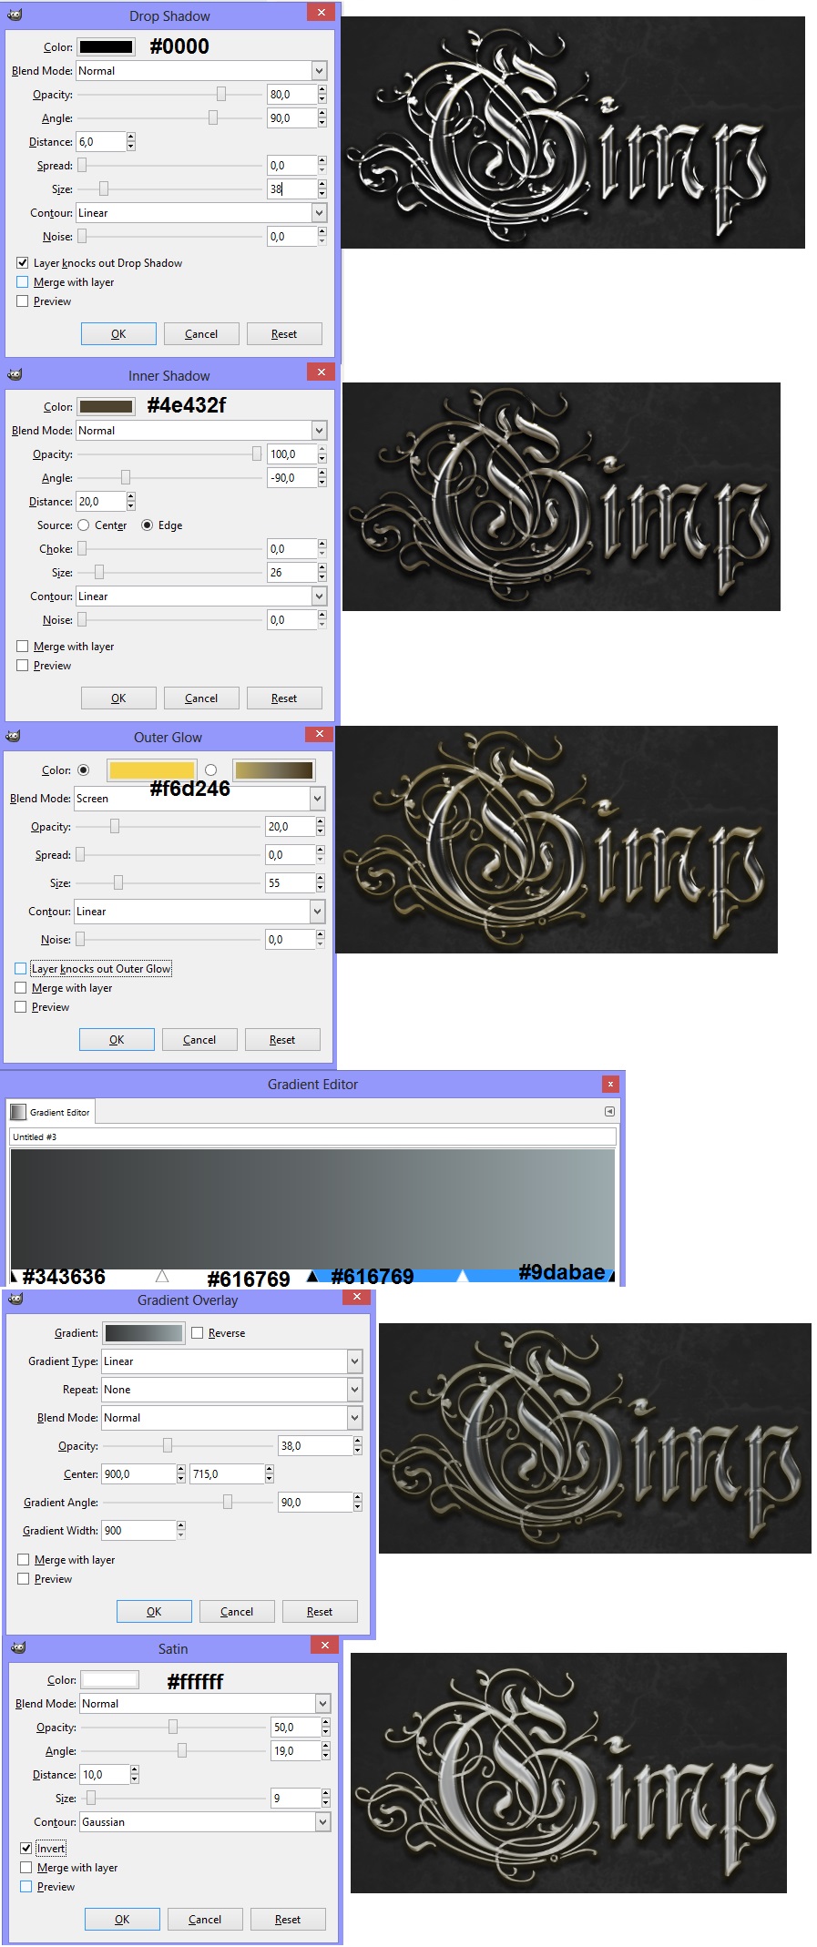The image size is (817, 1947).
Task: Click the GIMP icon in Gradient Overlay title bar
Action: point(15,1299)
